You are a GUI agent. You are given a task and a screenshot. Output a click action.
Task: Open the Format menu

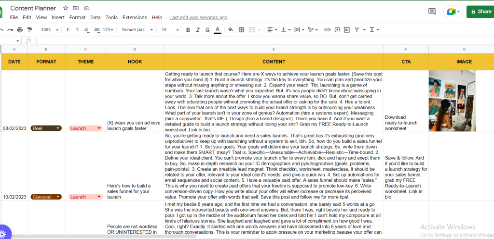tap(77, 18)
